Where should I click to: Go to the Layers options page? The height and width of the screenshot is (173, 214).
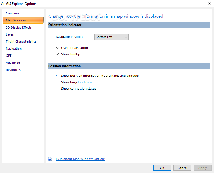(x=10, y=34)
